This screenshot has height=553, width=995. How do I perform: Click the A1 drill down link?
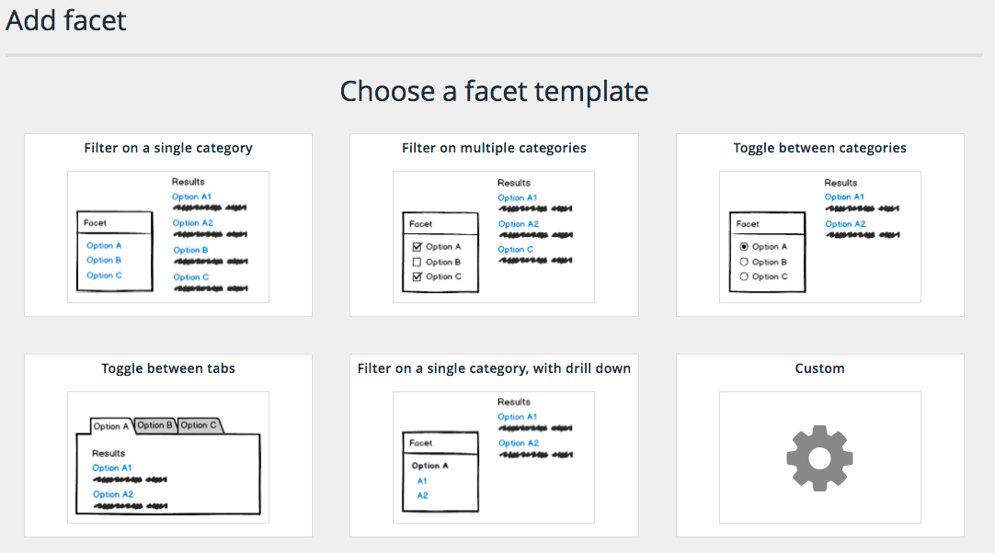(422, 481)
